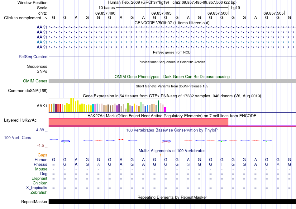Viewport: 296px width, 209px height.
Task: Click the 'OMIM Gene Phenotypes' track title
Action: point(172,77)
